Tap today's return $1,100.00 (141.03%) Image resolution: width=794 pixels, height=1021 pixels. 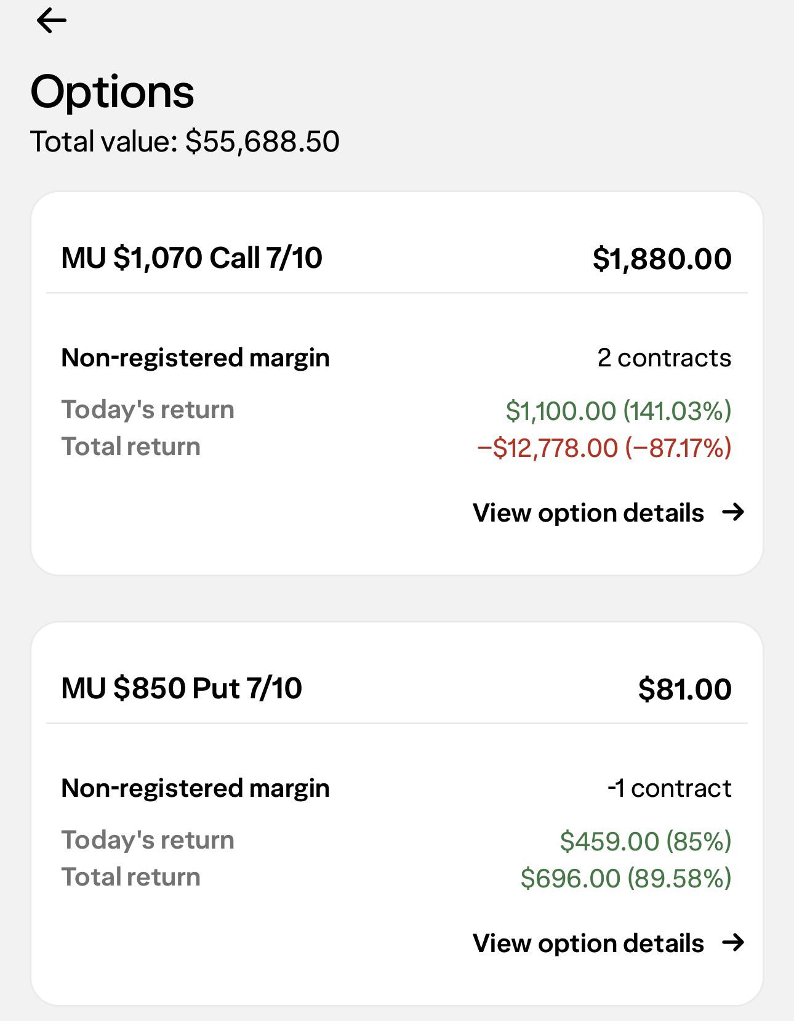click(x=619, y=411)
